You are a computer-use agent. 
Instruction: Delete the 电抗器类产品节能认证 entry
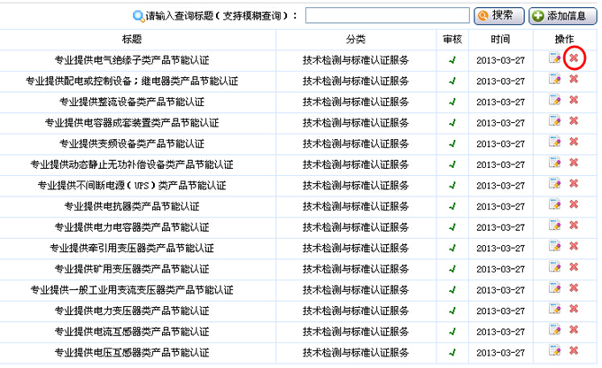[574, 205]
